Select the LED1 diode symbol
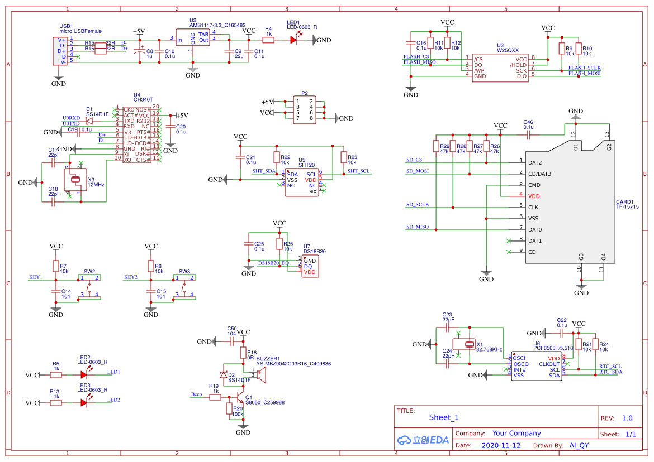This screenshot has width=654, height=462. click(293, 39)
